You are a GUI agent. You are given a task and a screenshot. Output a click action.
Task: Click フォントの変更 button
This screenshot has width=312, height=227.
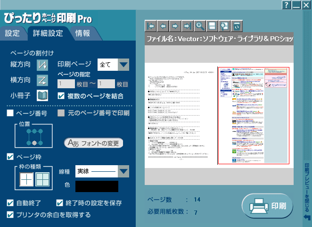click(x=93, y=143)
